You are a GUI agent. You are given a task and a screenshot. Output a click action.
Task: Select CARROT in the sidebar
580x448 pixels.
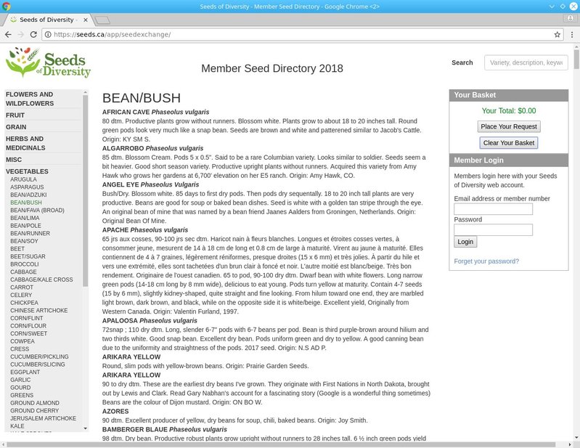tap(22, 288)
